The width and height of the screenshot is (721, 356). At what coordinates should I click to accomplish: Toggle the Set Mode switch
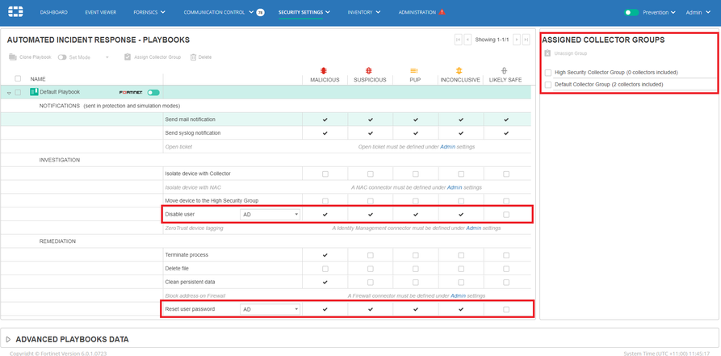pos(62,57)
